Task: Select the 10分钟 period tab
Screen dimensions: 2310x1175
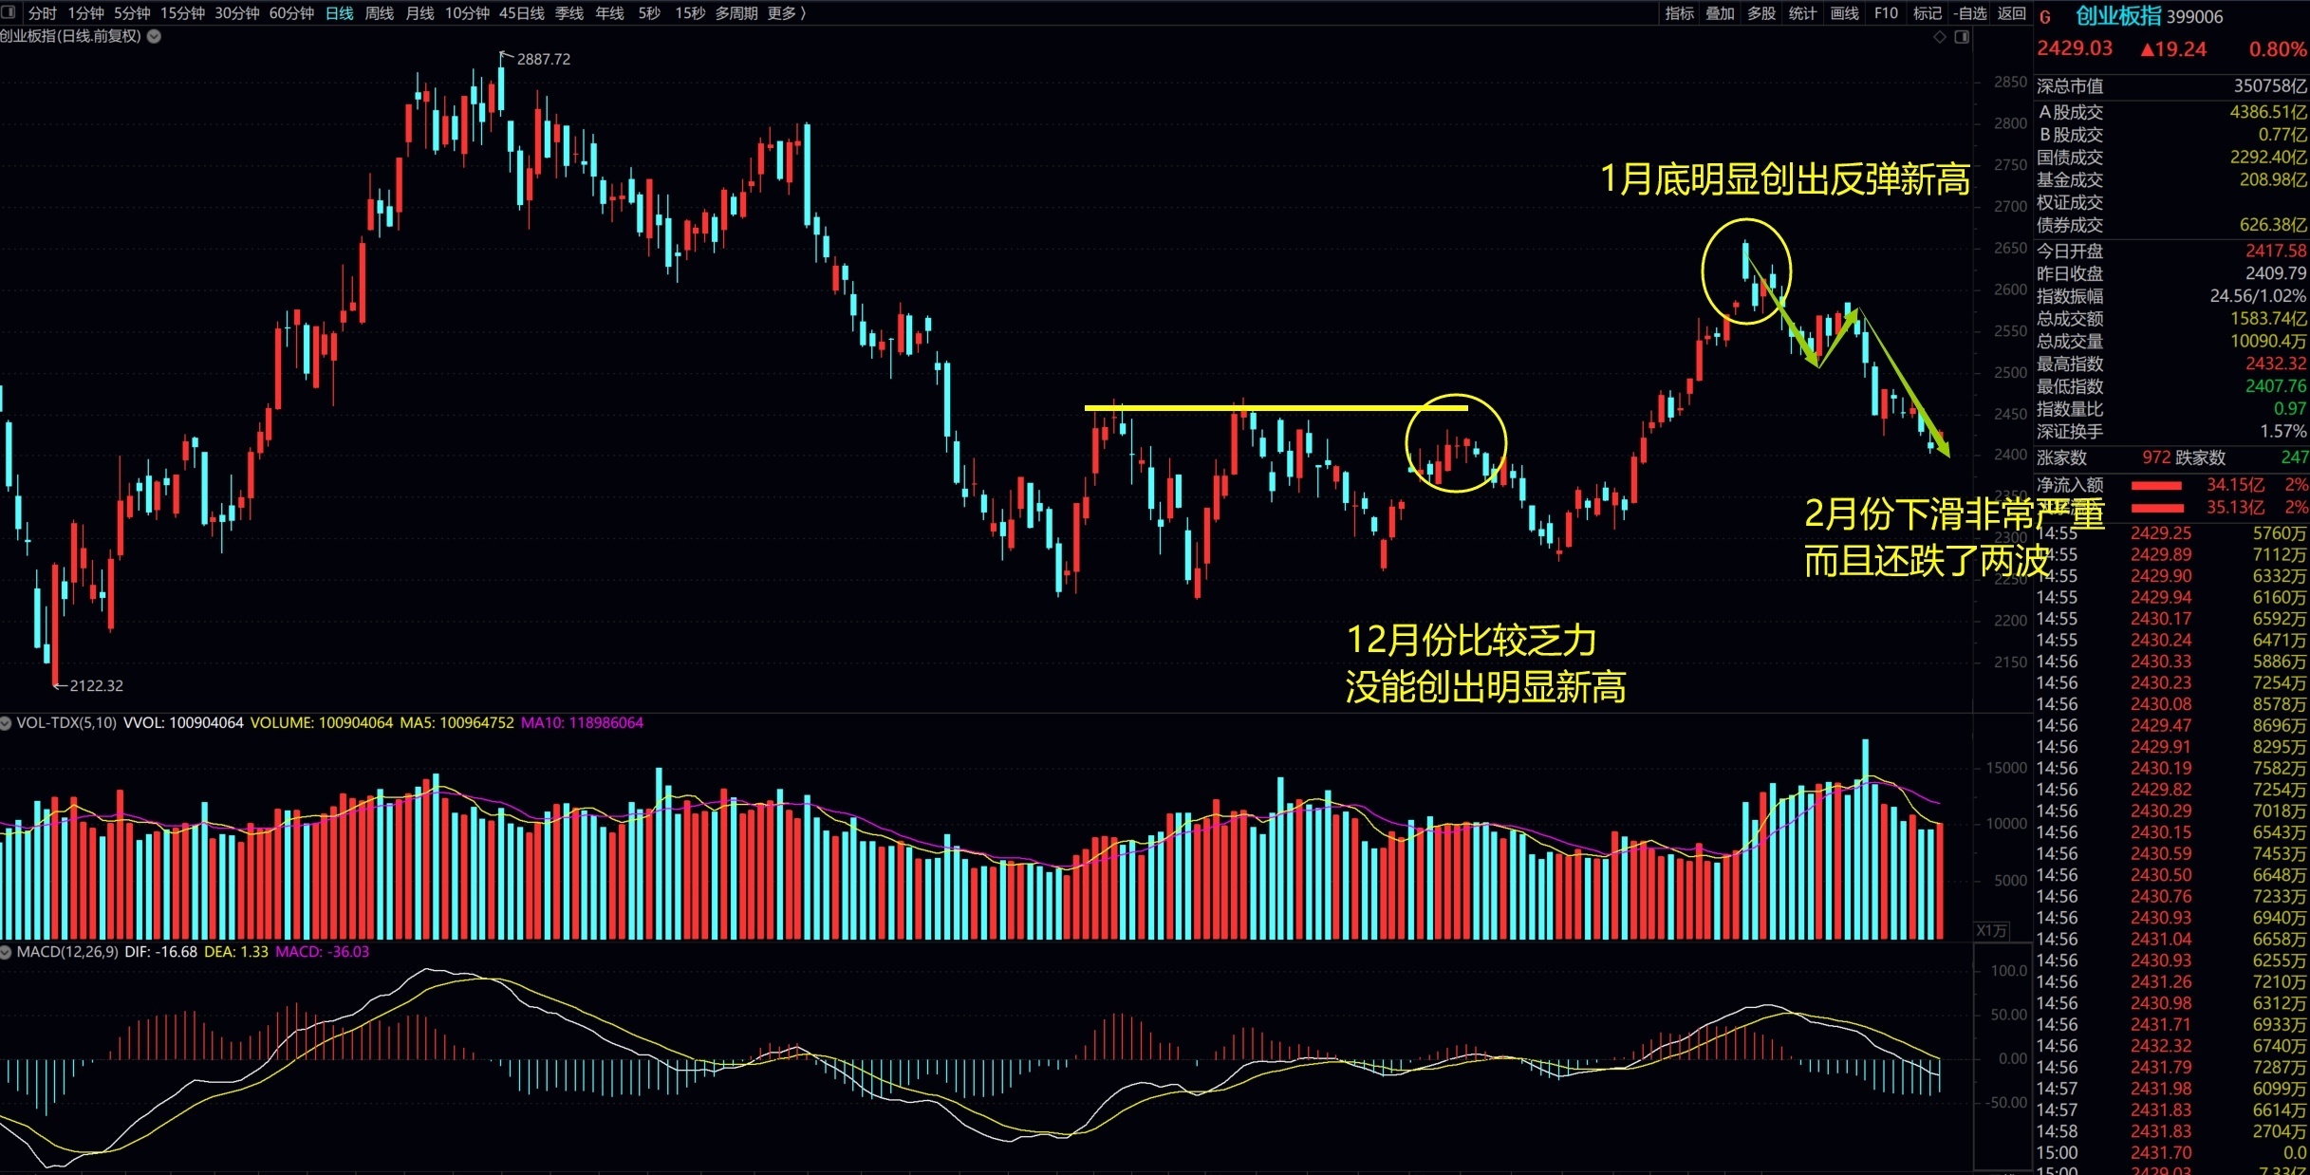Action: coord(467,13)
